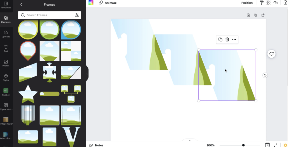Open the Photos sidebar tab
Viewport: 288px width, 147px height.
click(6, 63)
